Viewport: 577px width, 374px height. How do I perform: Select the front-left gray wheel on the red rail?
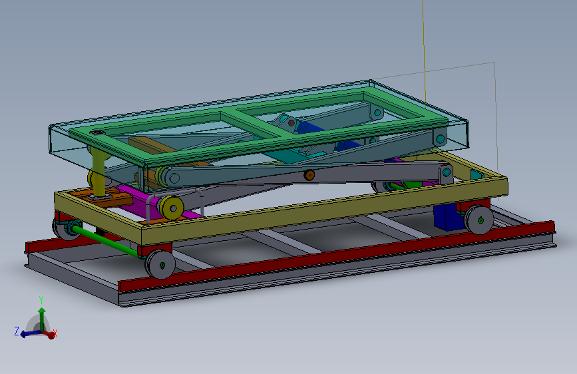click(160, 264)
